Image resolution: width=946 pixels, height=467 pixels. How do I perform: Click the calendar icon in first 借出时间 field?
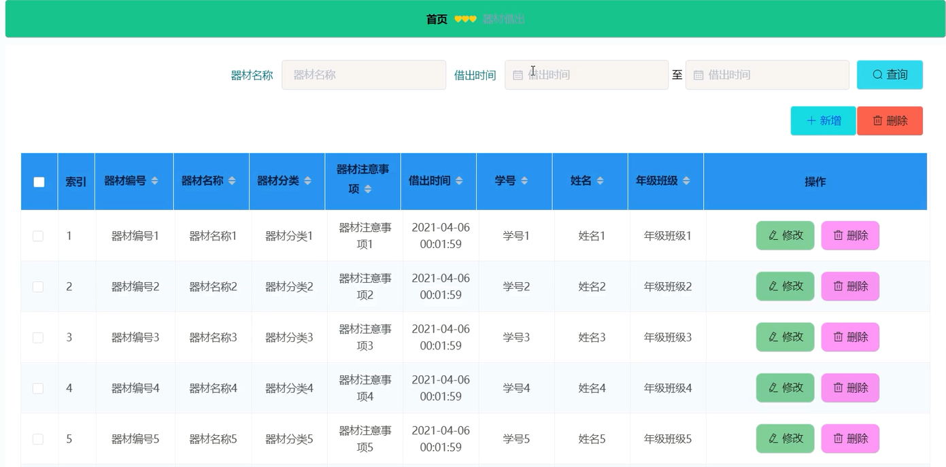pyautogui.click(x=518, y=75)
